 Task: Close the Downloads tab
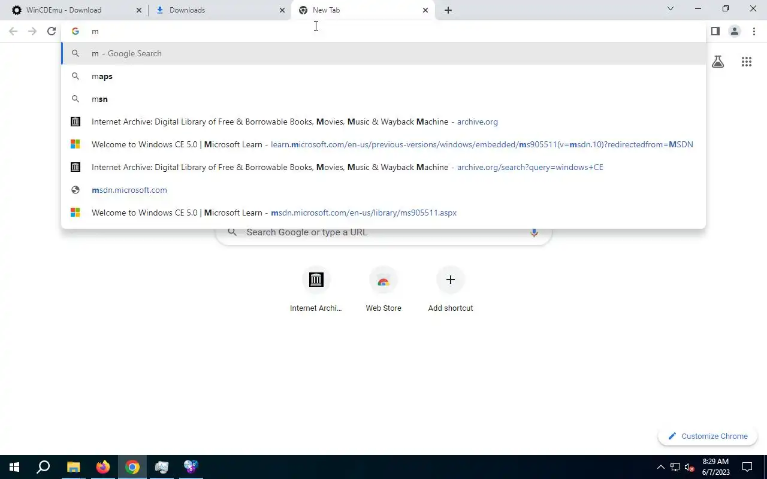tap(282, 10)
